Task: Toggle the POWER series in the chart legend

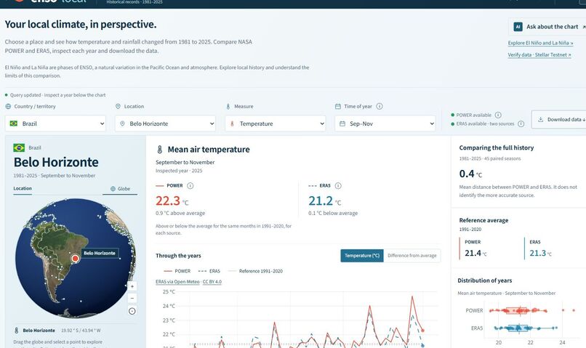Action: [177, 271]
